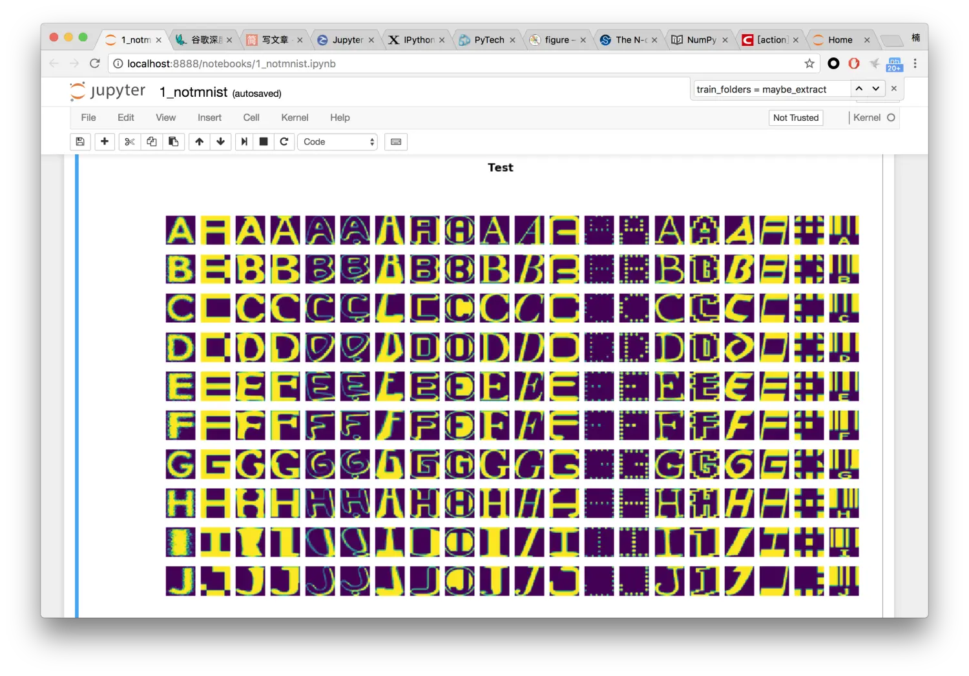This screenshot has height=676, width=969.
Task: Go forward with browser forward arrow
Action: (x=74, y=63)
